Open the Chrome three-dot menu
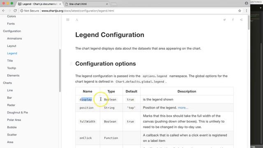The image size is (263, 148). (x=247, y=11)
